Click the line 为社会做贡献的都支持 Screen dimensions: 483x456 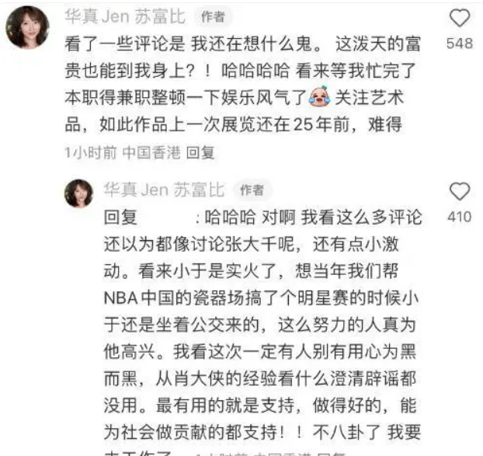(262, 432)
